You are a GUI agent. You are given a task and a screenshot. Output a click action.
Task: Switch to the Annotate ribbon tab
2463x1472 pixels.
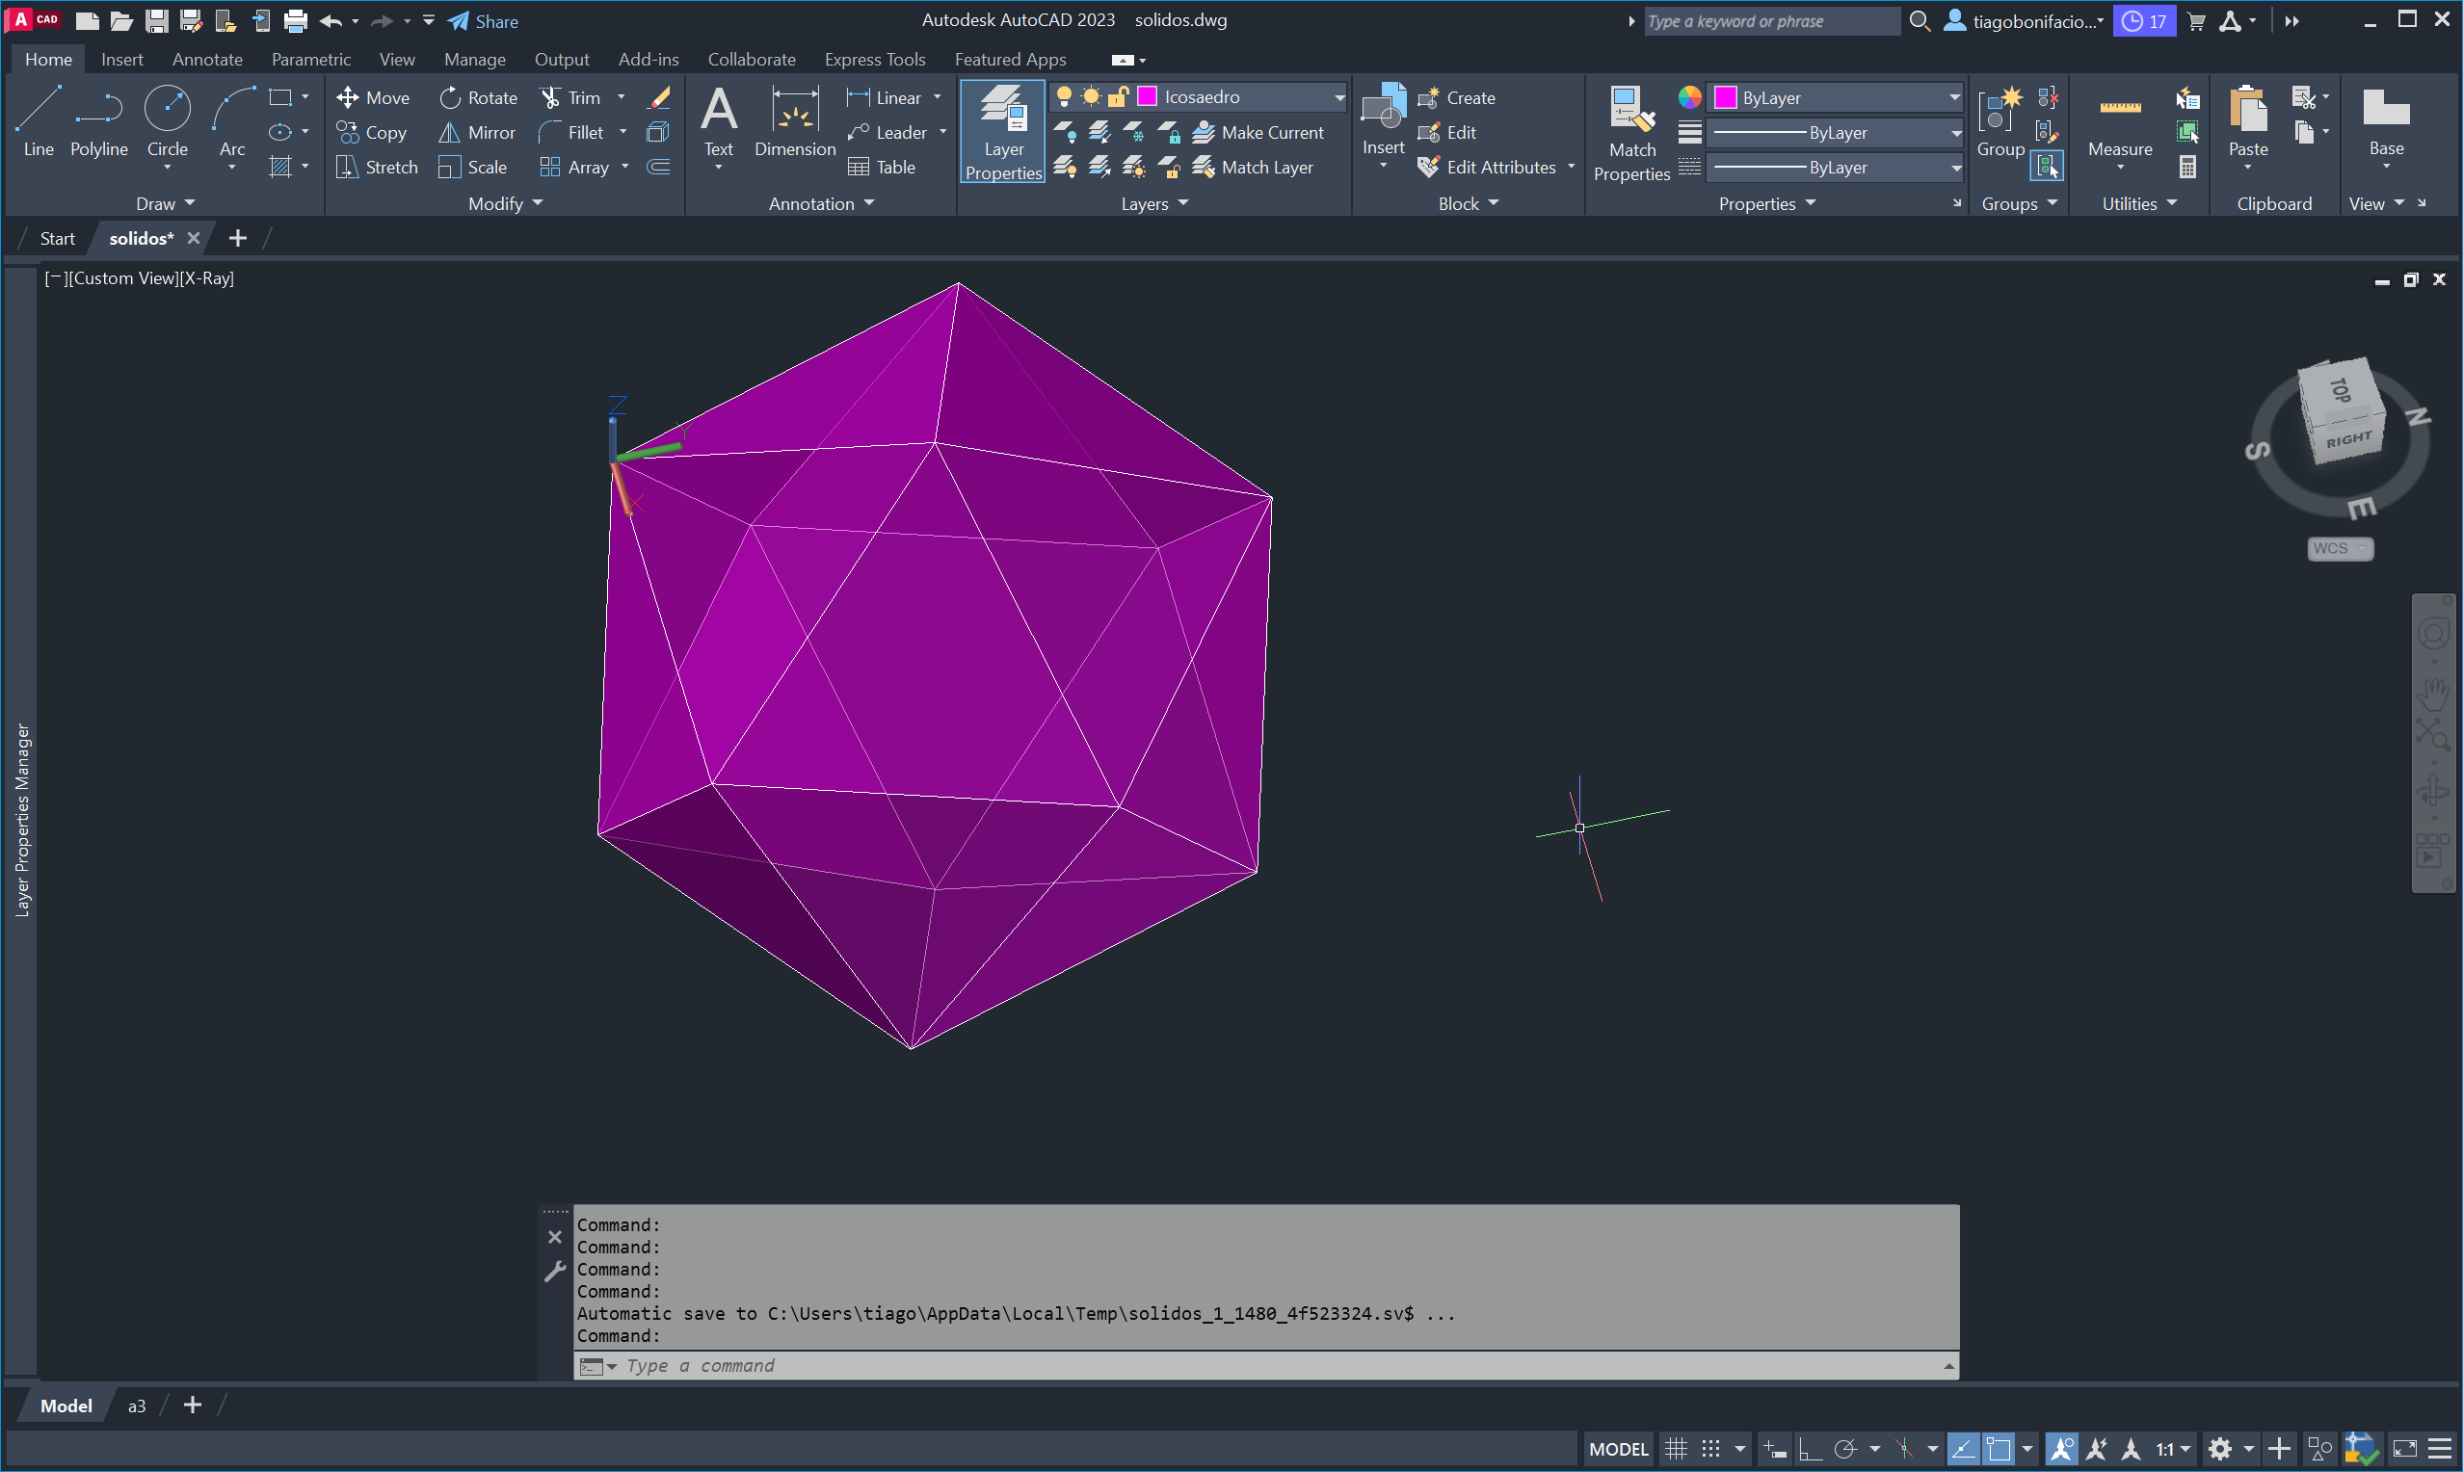pos(206,60)
